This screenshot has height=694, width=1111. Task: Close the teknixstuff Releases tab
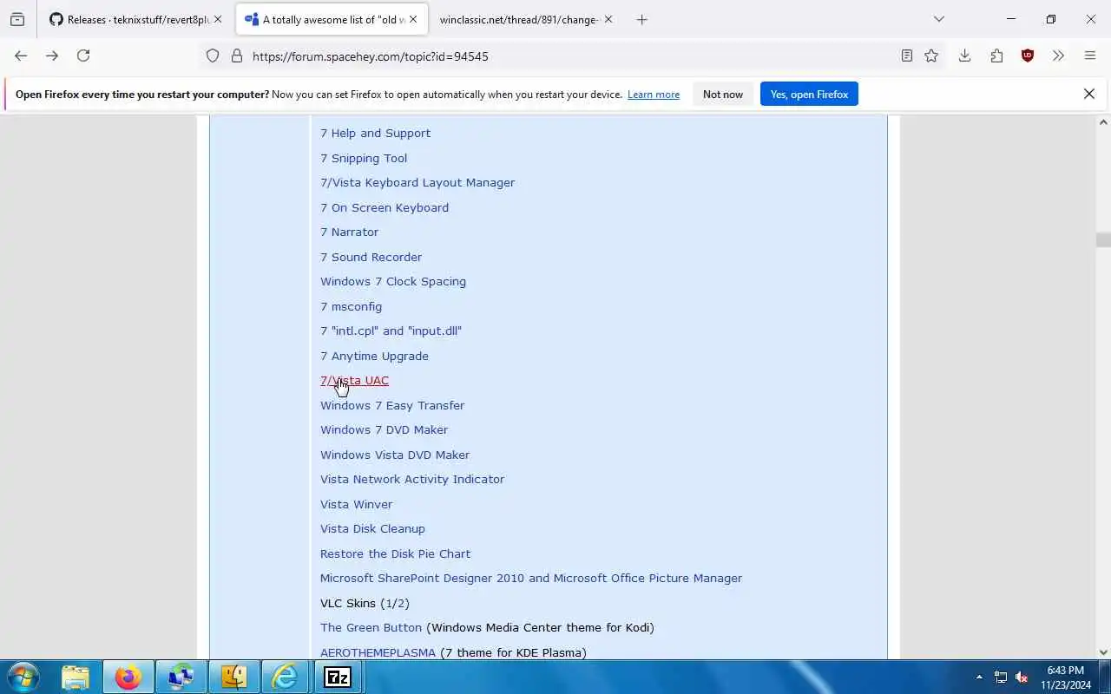217,19
